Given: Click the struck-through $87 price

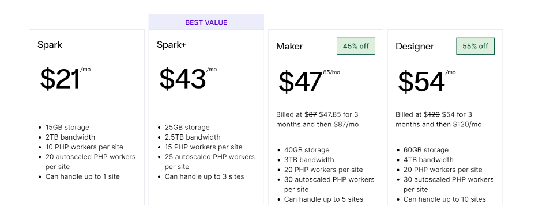Looking at the screenshot, I should click(311, 114).
